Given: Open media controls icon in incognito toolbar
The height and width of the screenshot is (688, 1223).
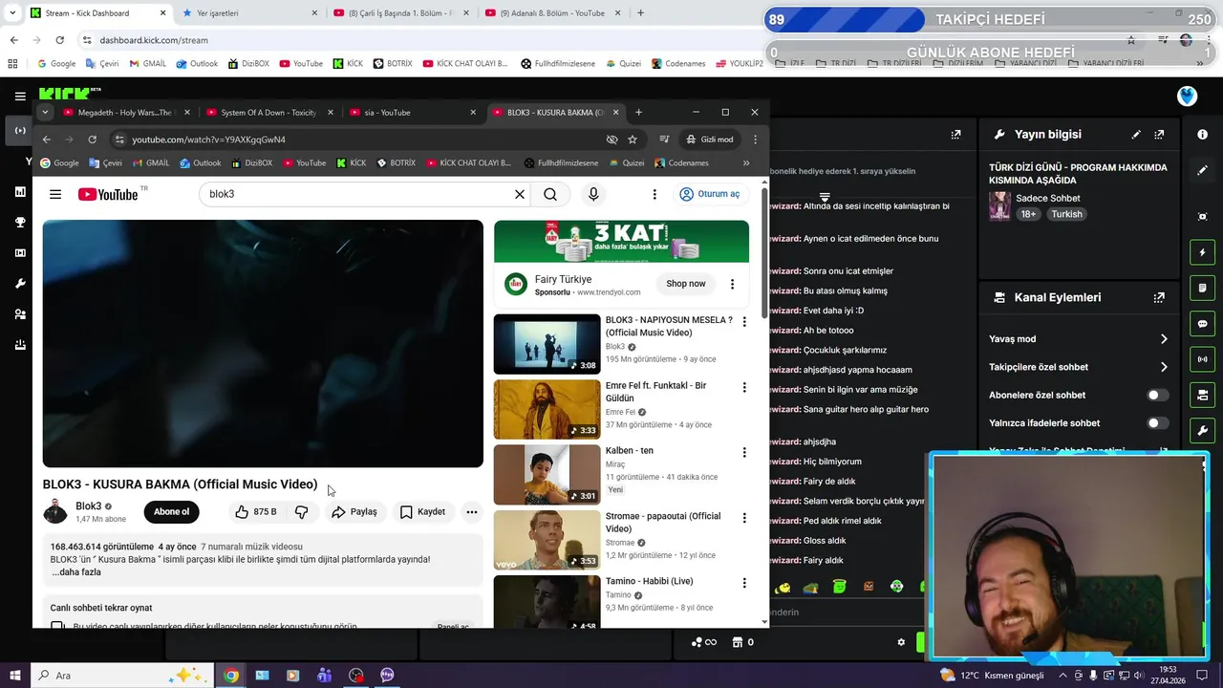Looking at the screenshot, I should point(665,140).
